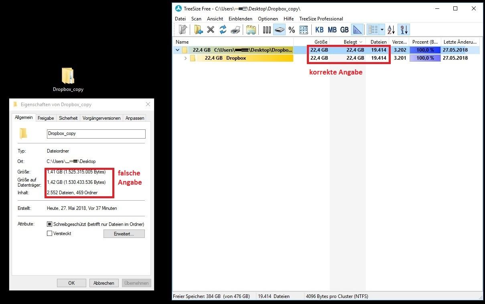The image size is (485, 304).
Task: Switch to the Vorgängerversionen tab
Action: pos(101,118)
